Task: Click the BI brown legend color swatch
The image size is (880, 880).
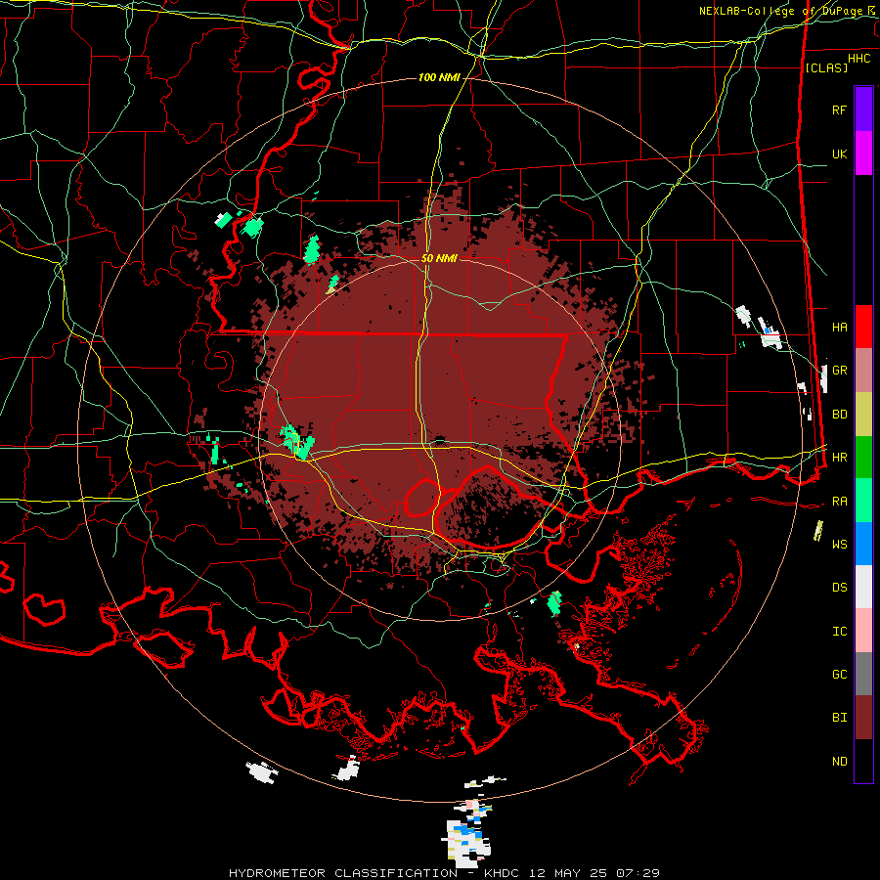Action: click(x=863, y=718)
